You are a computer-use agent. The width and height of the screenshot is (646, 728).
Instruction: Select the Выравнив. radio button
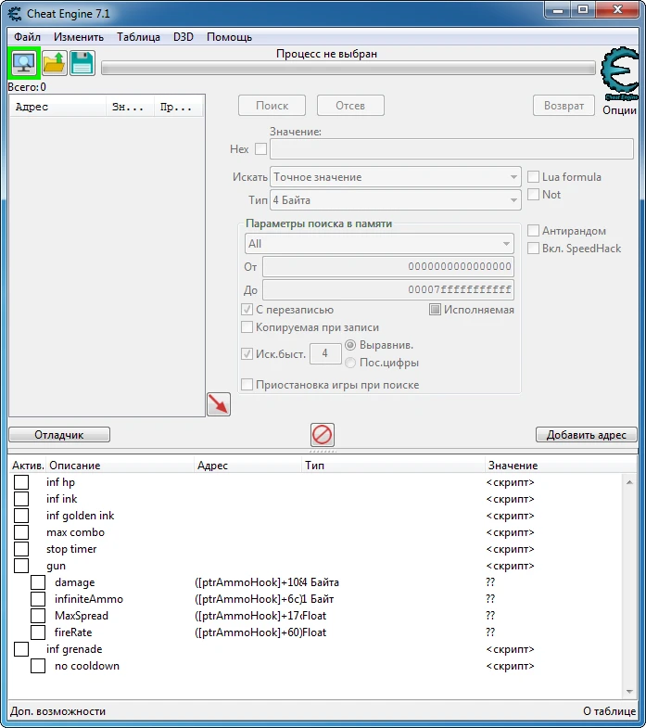[x=350, y=345]
